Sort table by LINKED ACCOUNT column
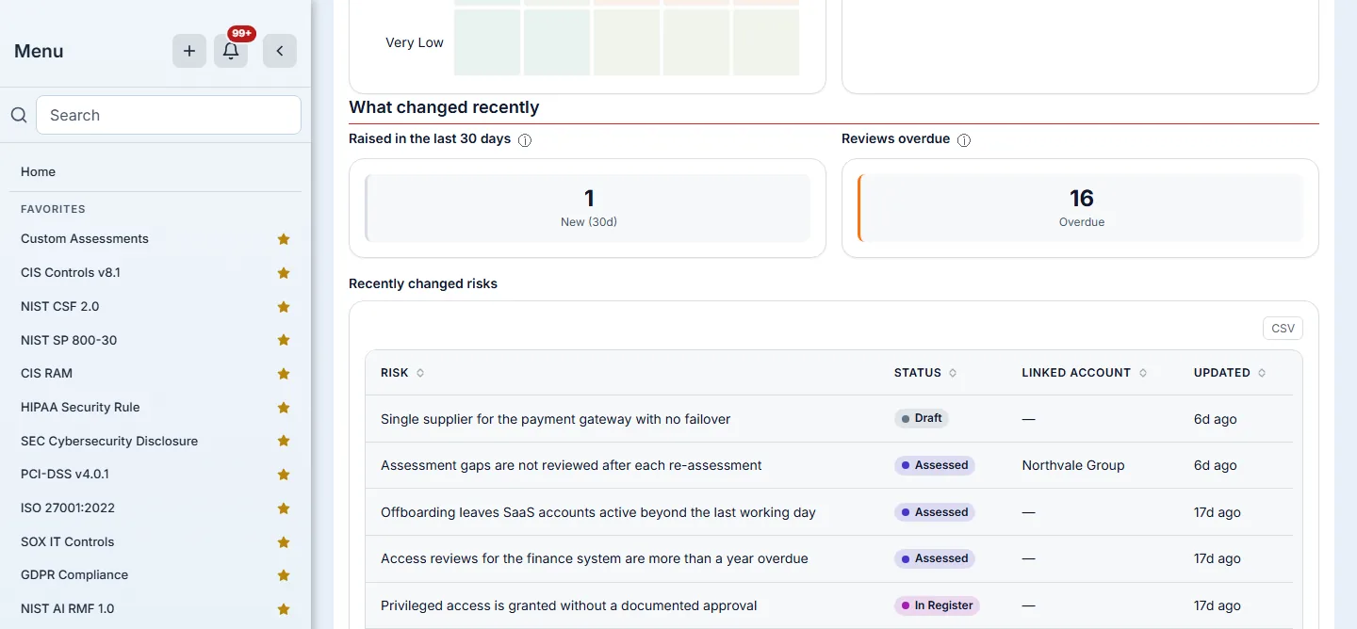1357x629 pixels. coord(1085,373)
